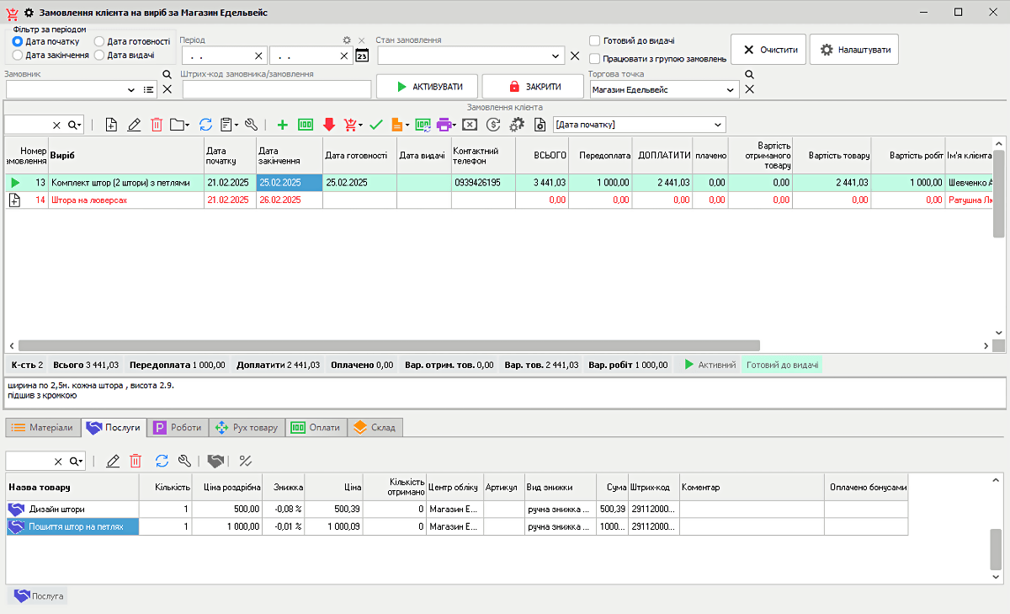Click the percent discount icon

click(246, 461)
